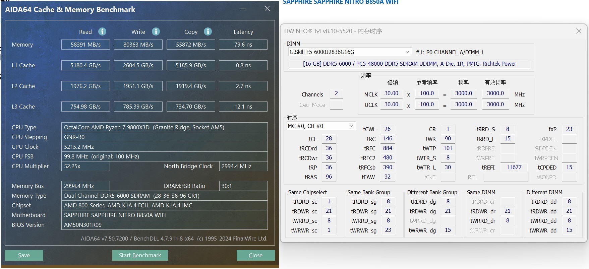Open the G.Skill DIMM selection dropdown
The image size is (589, 269).
407,52
